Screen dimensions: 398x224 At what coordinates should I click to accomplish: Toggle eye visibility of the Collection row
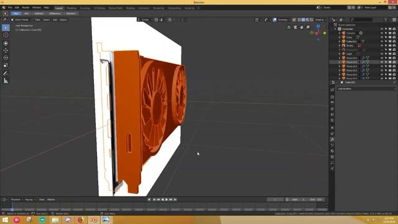[x=382, y=29]
